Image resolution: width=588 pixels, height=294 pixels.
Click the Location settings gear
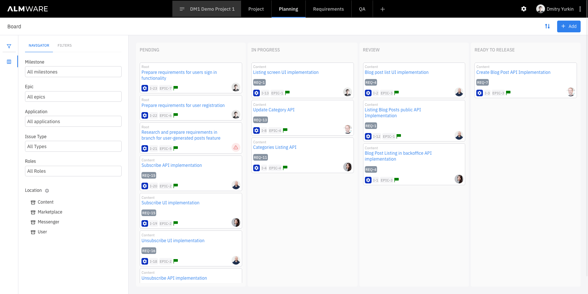click(47, 191)
